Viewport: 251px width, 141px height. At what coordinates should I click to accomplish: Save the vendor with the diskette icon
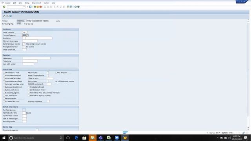(x=30, y=7)
